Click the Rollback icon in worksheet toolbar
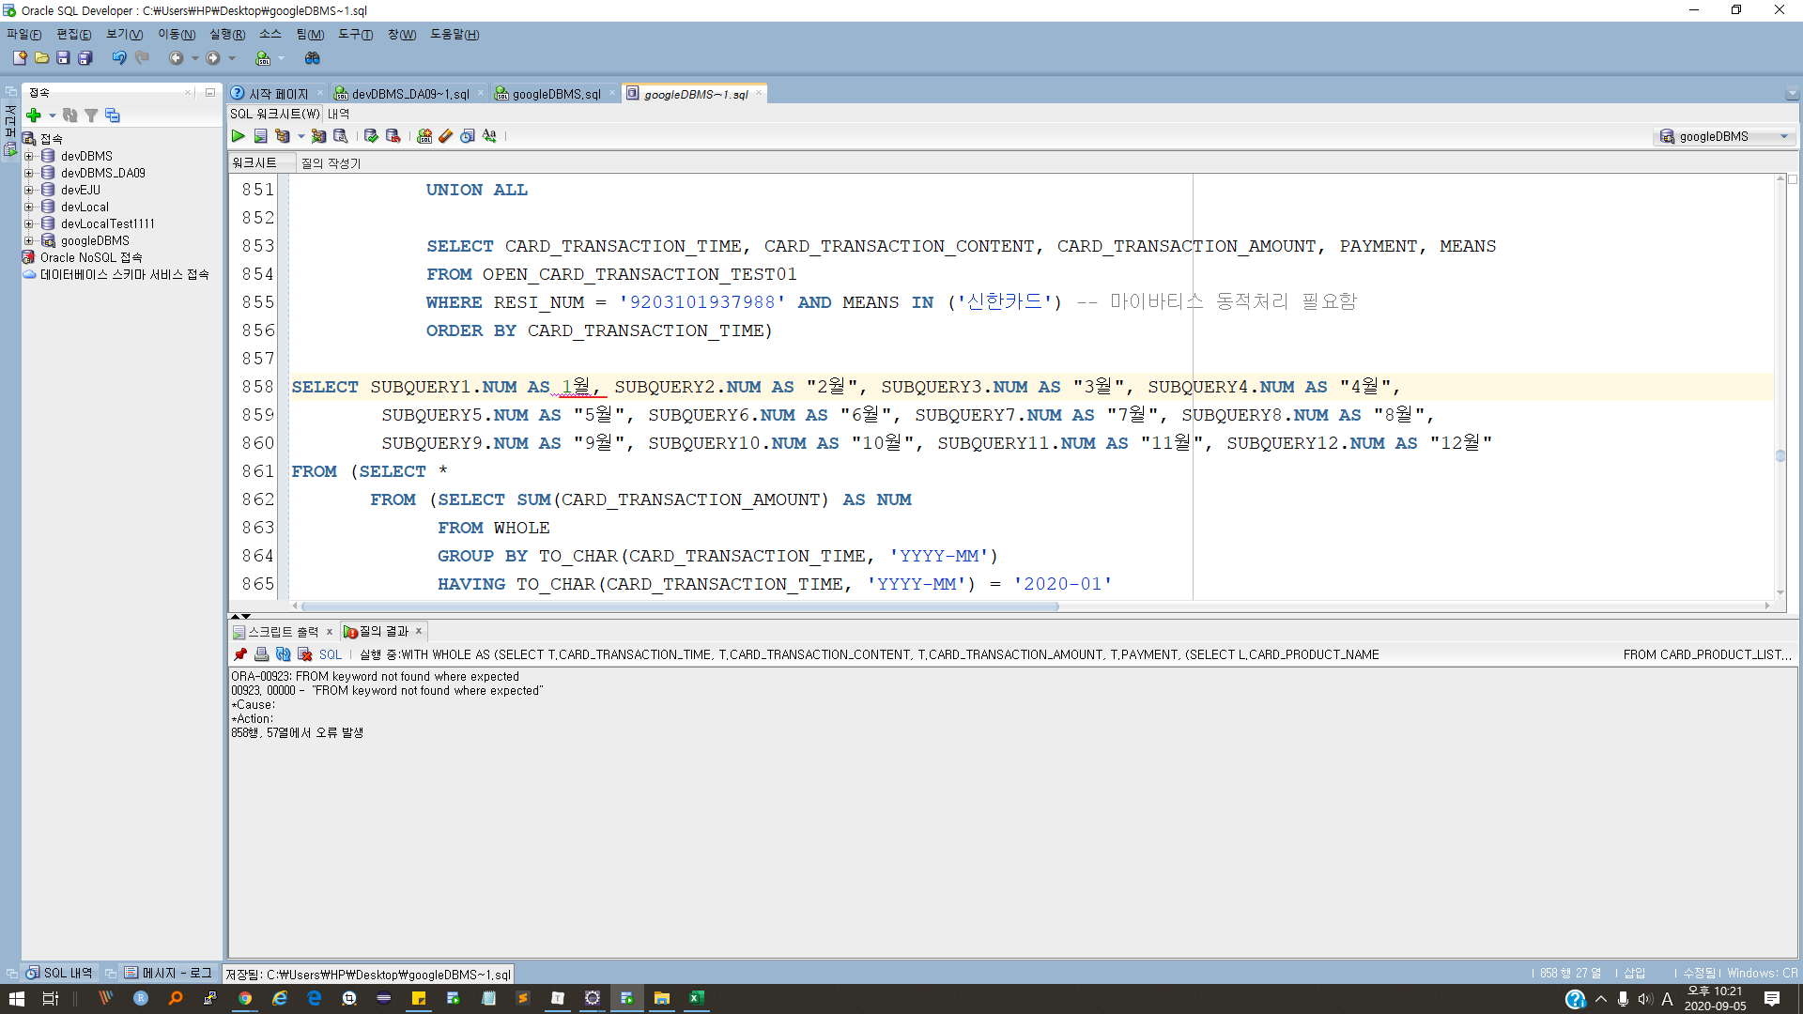Screen dimensions: 1803x1014 (393, 136)
